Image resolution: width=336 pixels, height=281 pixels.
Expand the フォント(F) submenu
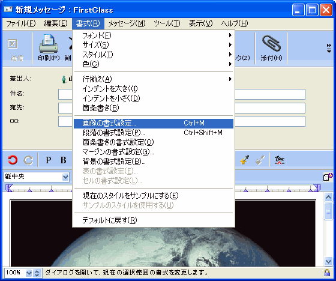(154, 35)
